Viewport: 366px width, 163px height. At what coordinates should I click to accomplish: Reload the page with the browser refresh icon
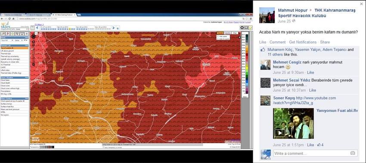pyautogui.click(x=9, y=18)
